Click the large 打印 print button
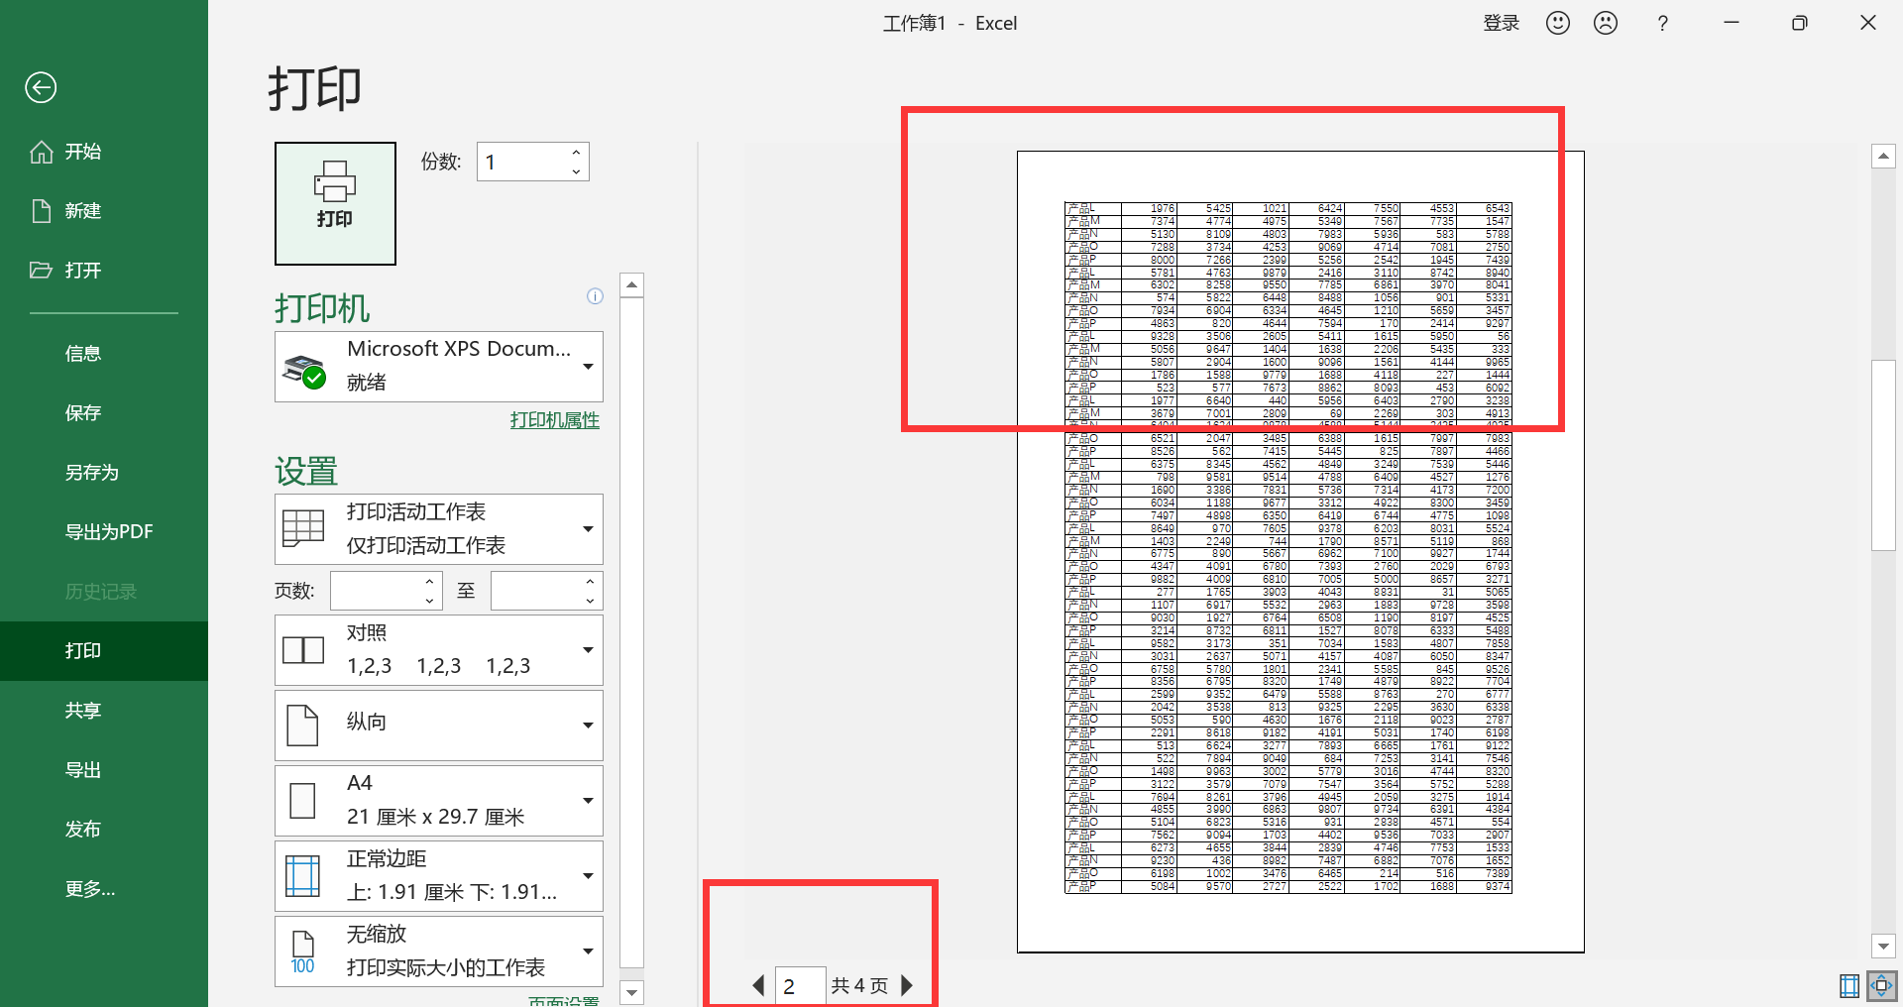 [335, 203]
